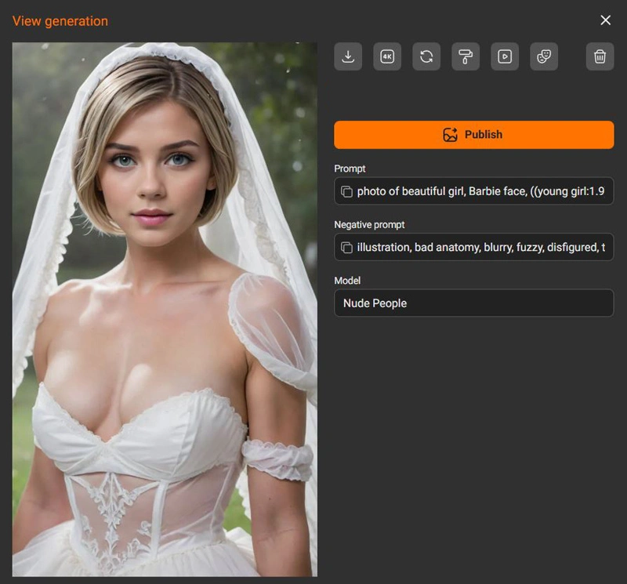The width and height of the screenshot is (627, 584).
Task: Upscale the image to 4K
Action: tap(386, 56)
